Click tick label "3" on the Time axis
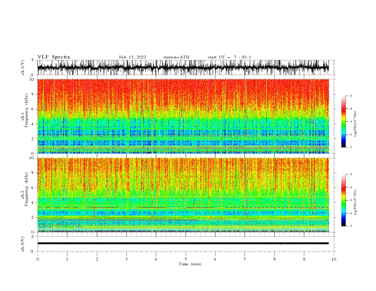This screenshot has width=376, height=291. tap(126, 259)
